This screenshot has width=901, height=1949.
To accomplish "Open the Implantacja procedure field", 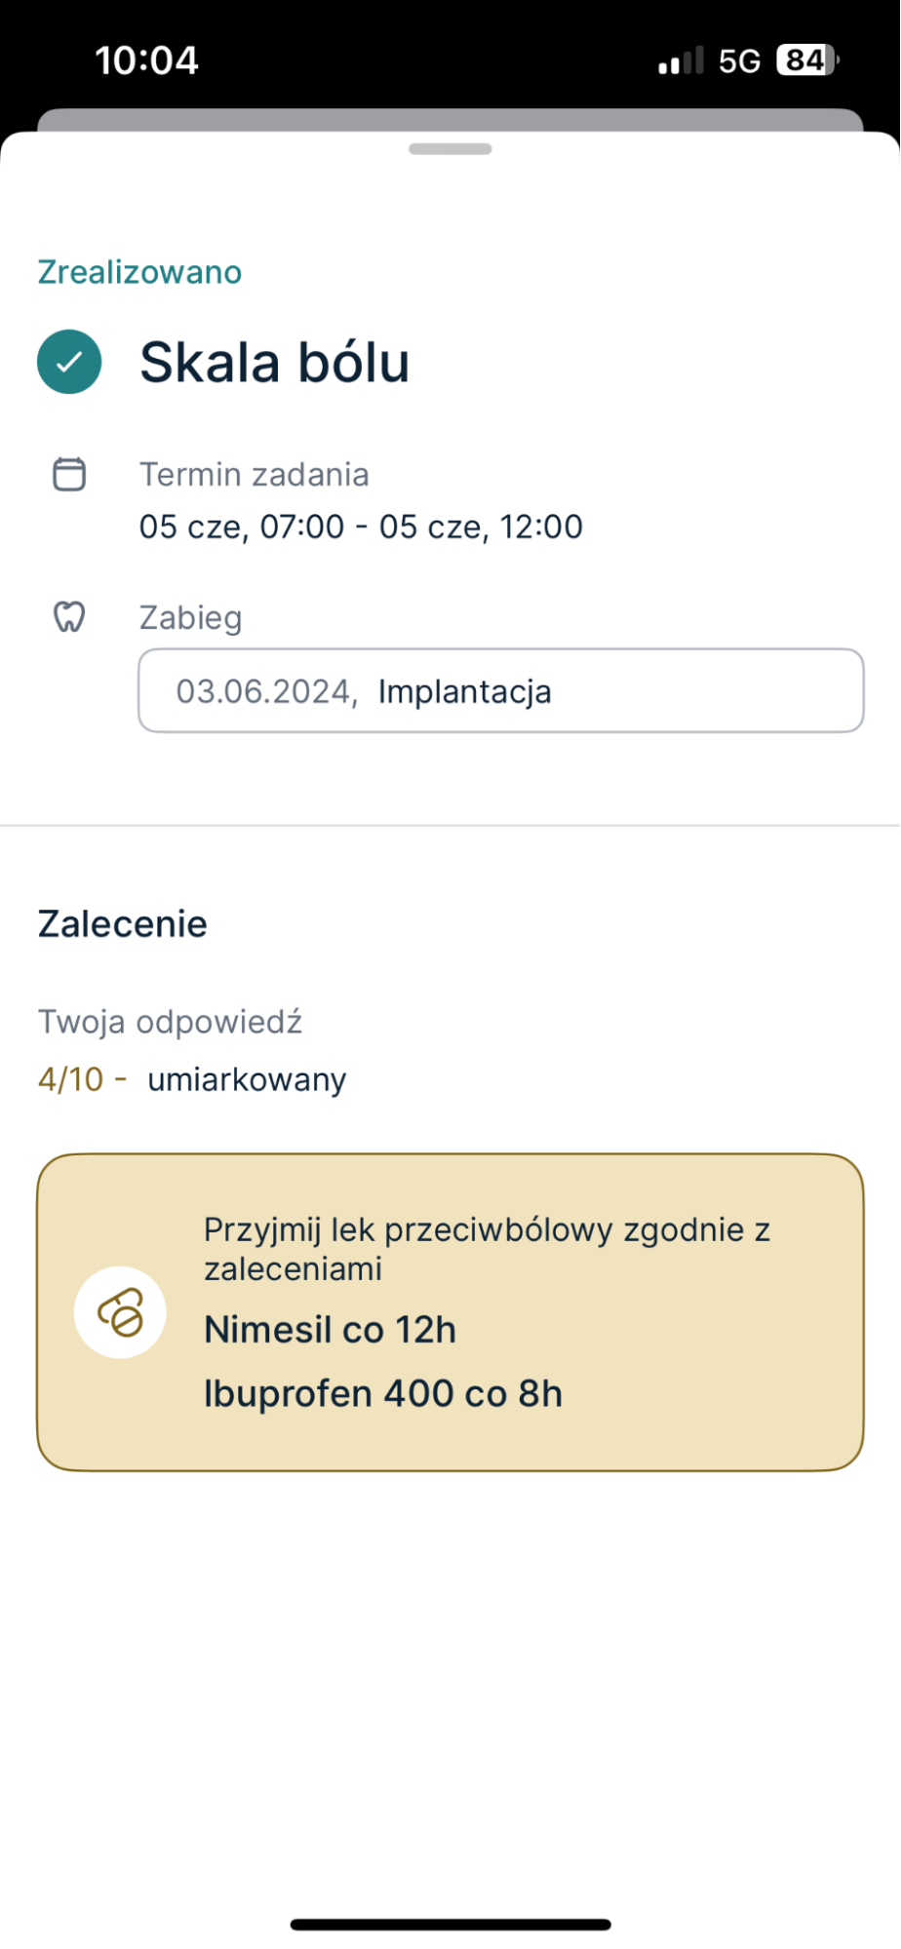I will (x=500, y=691).
